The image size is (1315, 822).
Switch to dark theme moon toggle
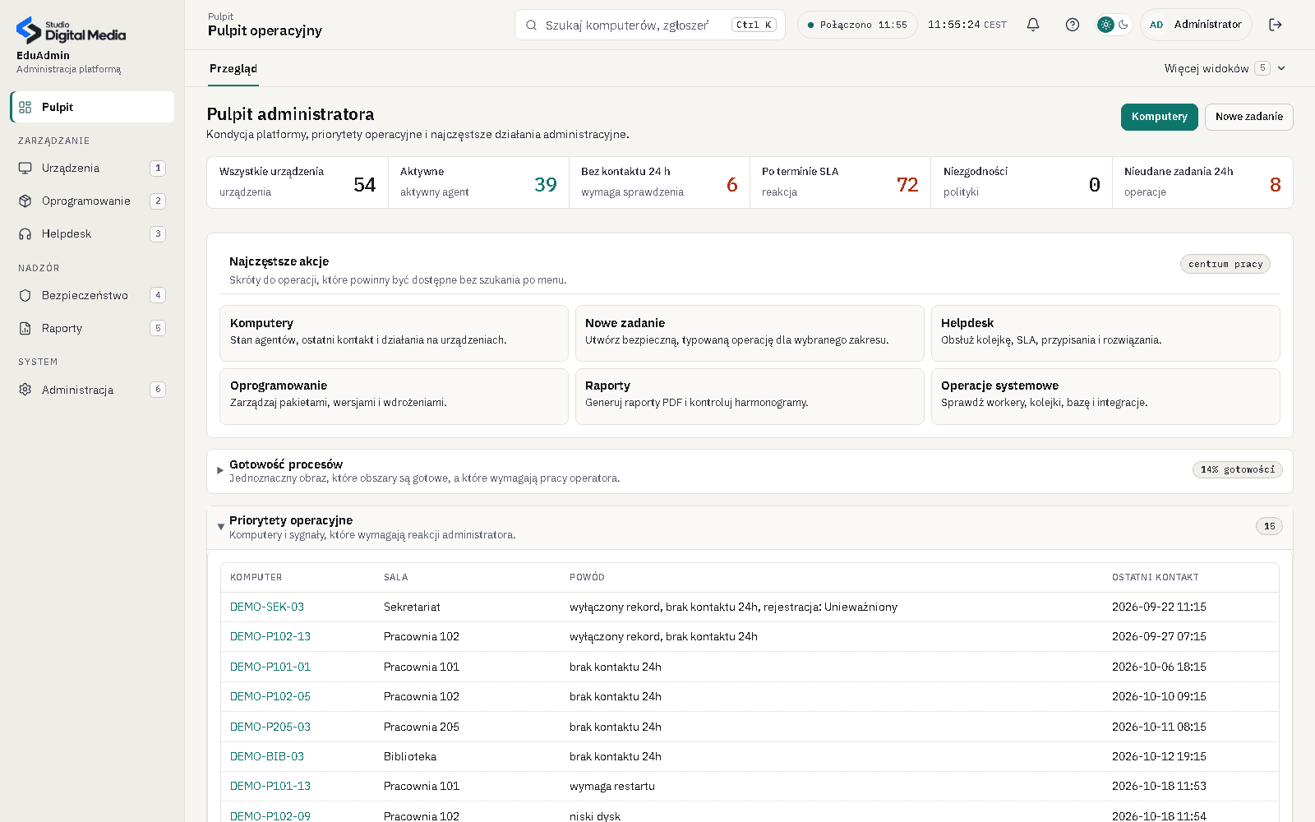[1124, 25]
